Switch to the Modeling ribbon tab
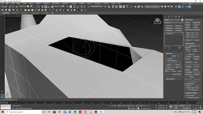The width and height of the screenshot is (203, 114). [x=6, y=13]
